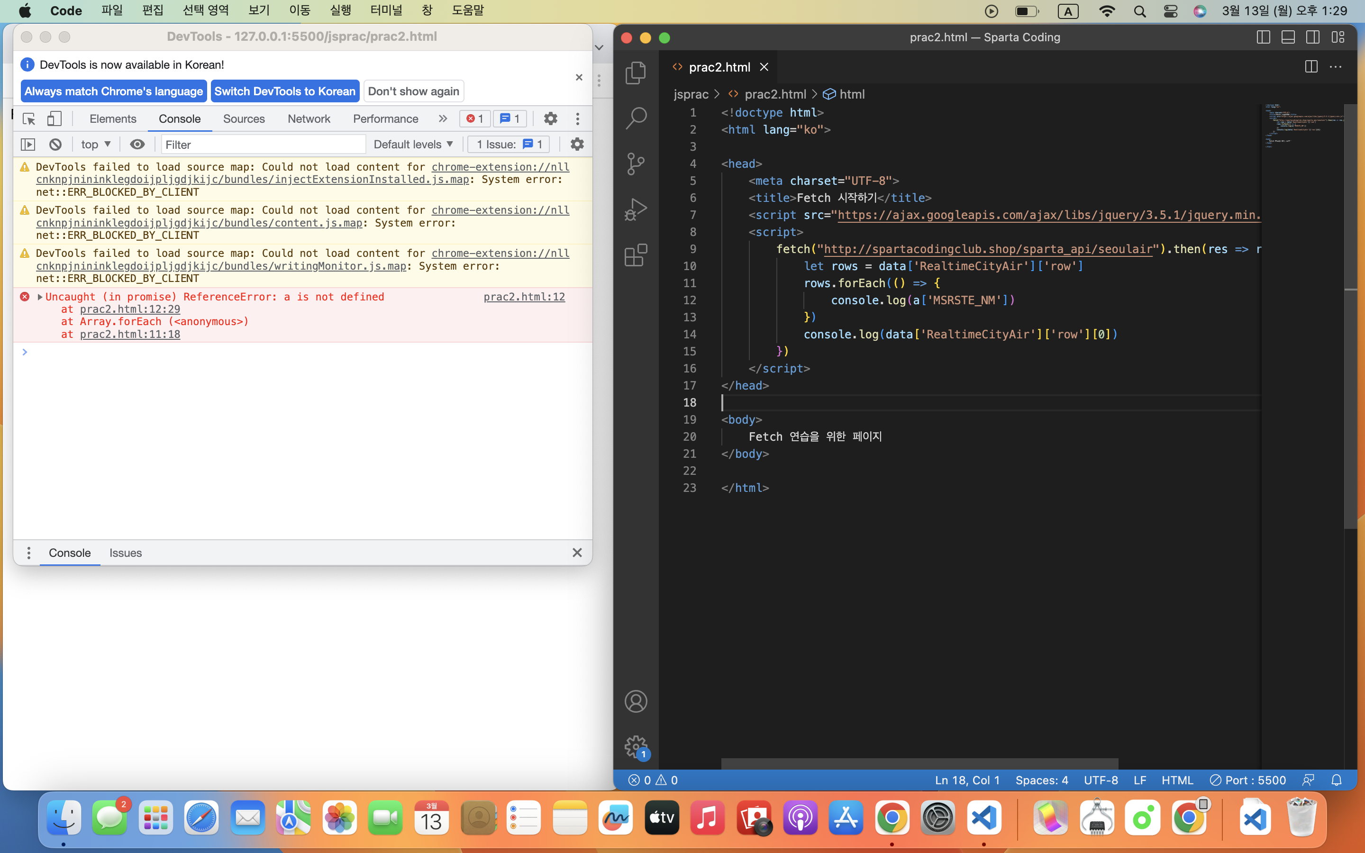Click Ln 18, Col 1 in status bar

967,780
